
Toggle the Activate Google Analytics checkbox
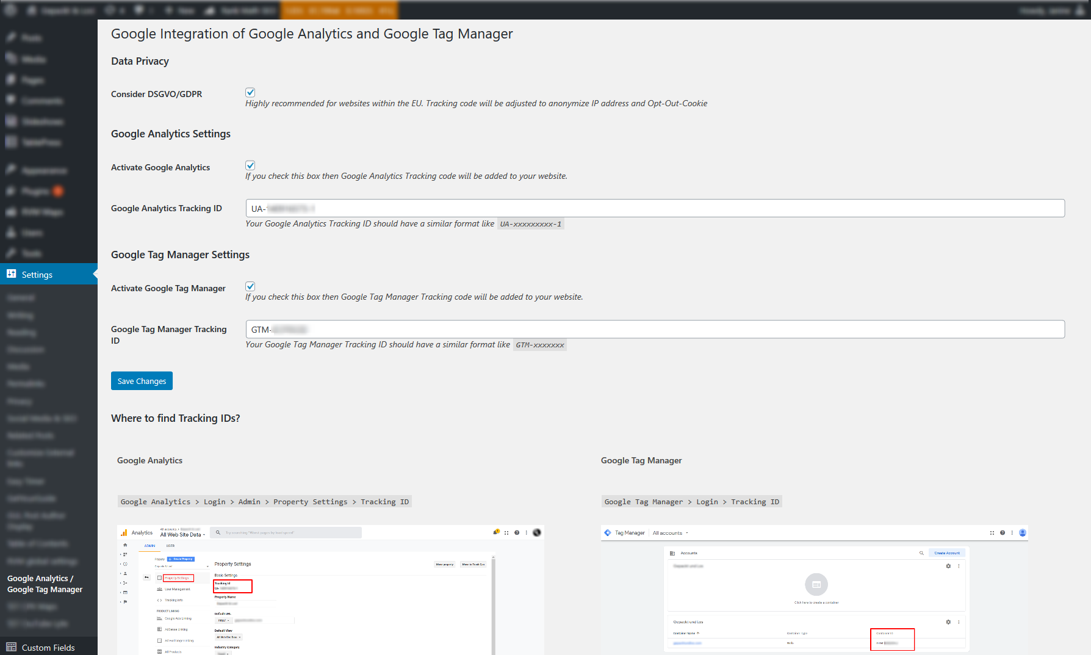coord(250,165)
